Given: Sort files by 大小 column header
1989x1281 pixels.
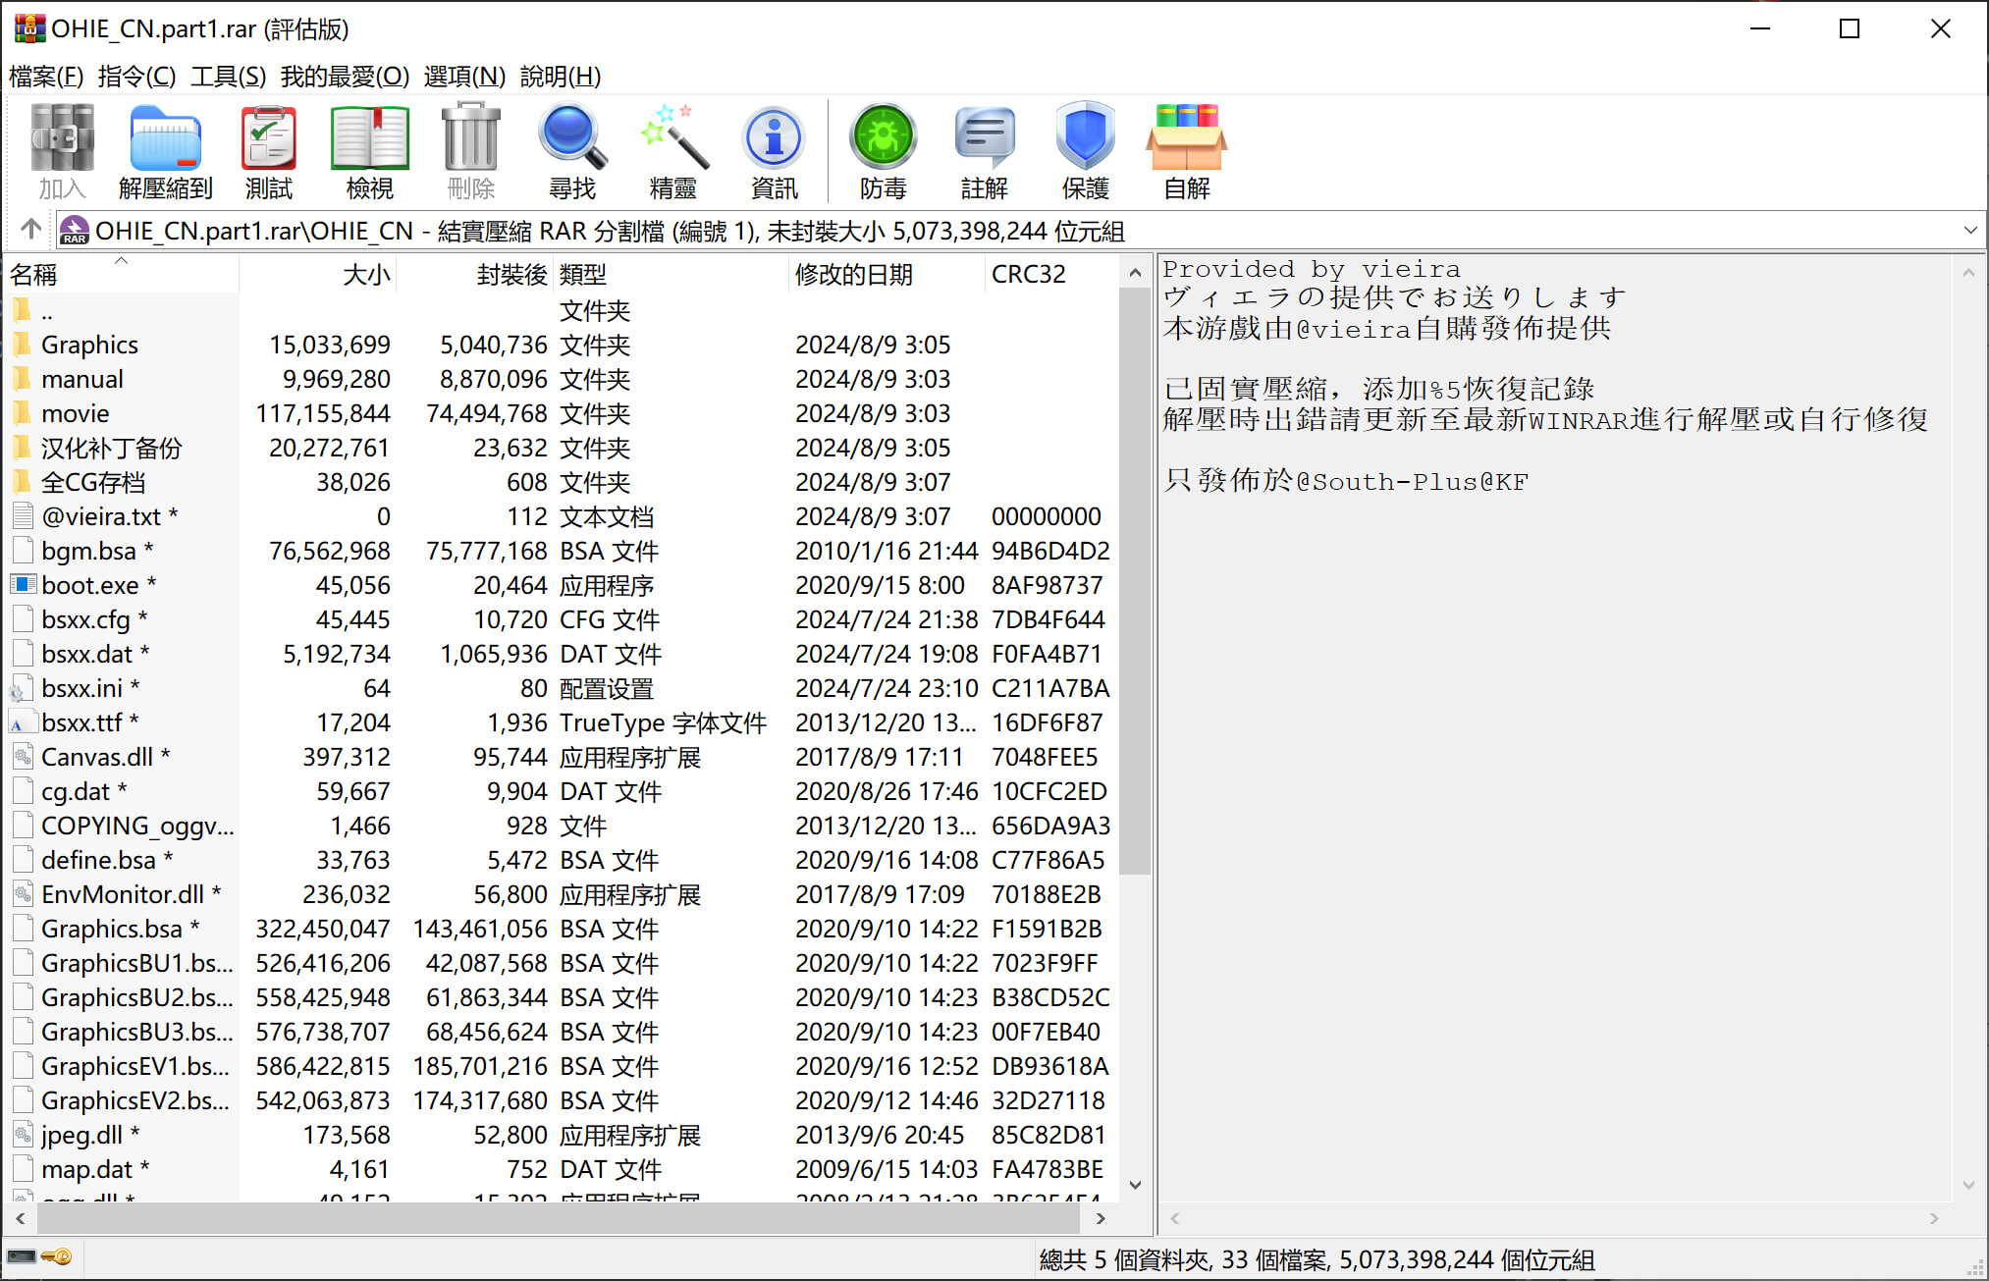Looking at the screenshot, I should (x=365, y=275).
